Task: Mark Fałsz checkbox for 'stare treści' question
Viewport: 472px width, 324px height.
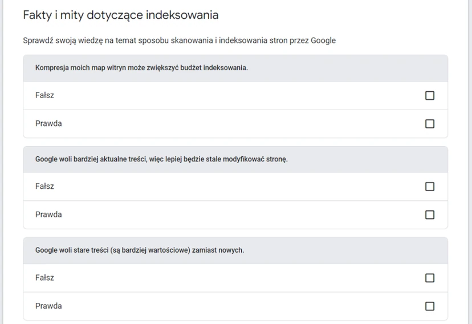Action: [x=430, y=278]
